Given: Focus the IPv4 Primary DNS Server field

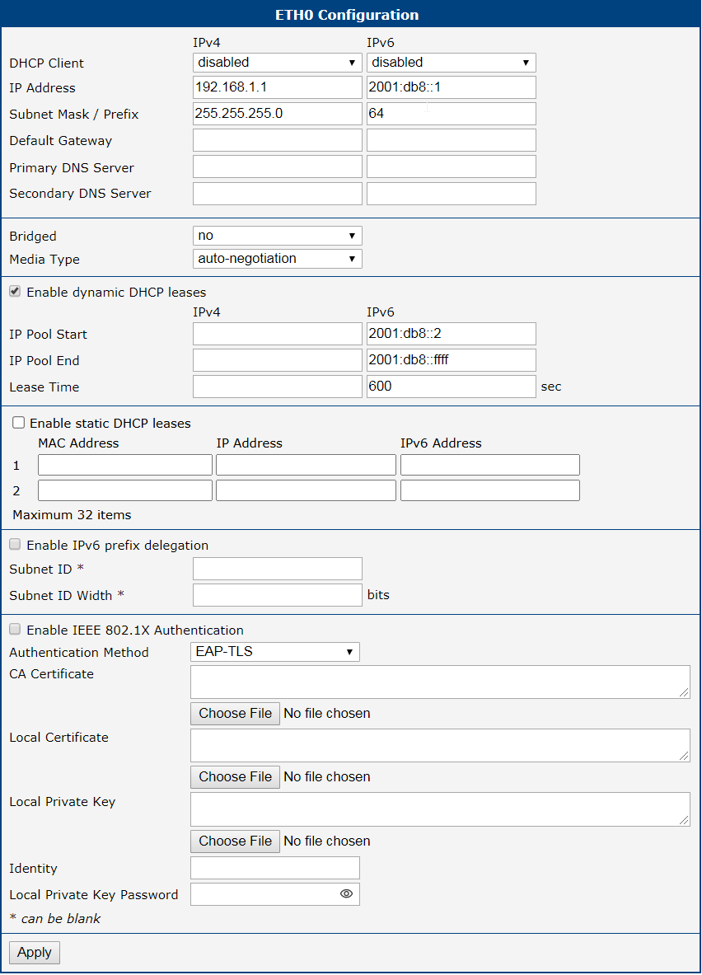Looking at the screenshot, I should (278, 166).
